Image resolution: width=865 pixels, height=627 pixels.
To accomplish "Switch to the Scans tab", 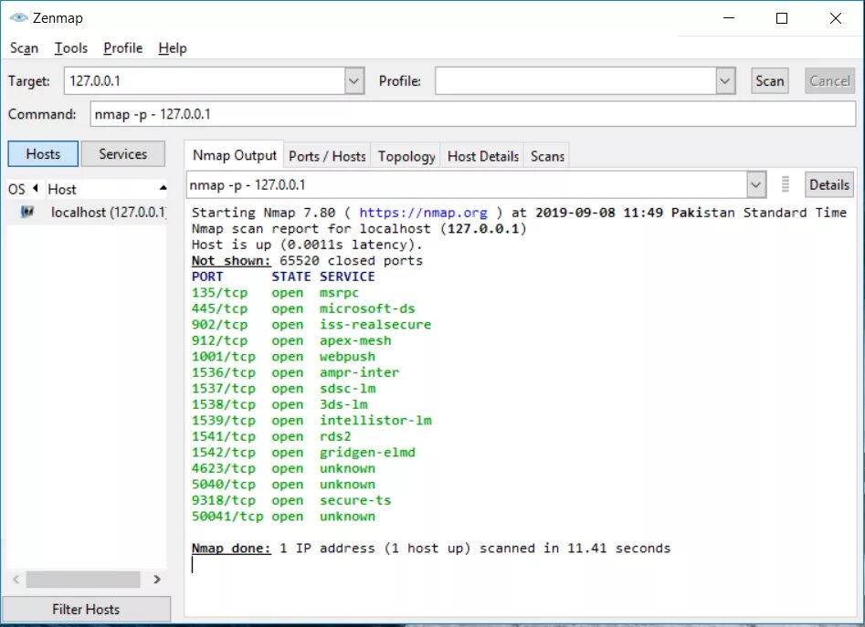I will 547,156.
